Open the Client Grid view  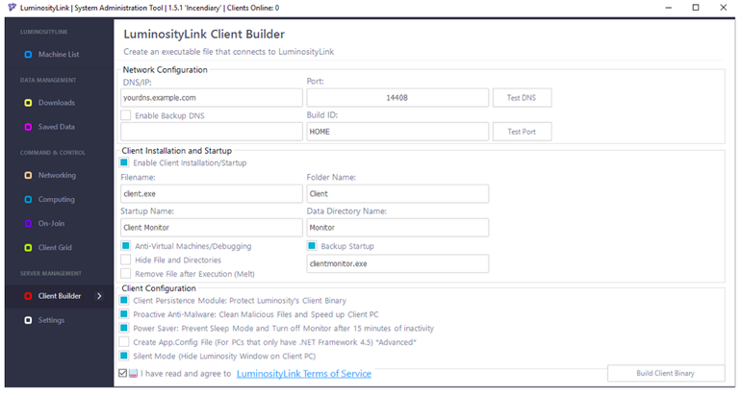[x=55, y=247]
